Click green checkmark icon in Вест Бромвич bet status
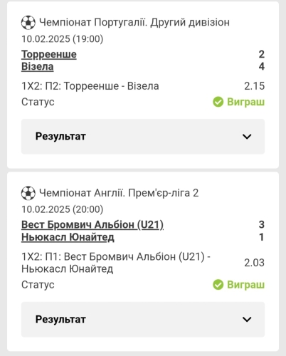The height and width of the screenshot is (356, 286). click(218, 285)
